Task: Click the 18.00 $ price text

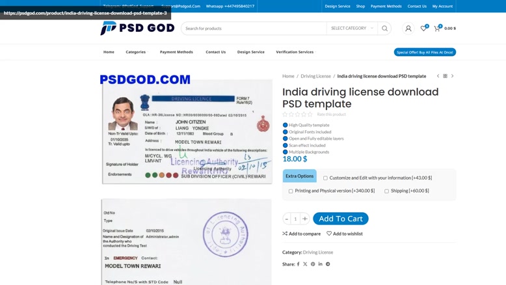Action: 295,159
